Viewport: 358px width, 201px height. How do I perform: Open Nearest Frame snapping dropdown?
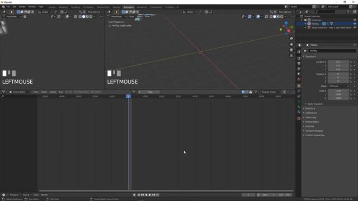point(271,92)
